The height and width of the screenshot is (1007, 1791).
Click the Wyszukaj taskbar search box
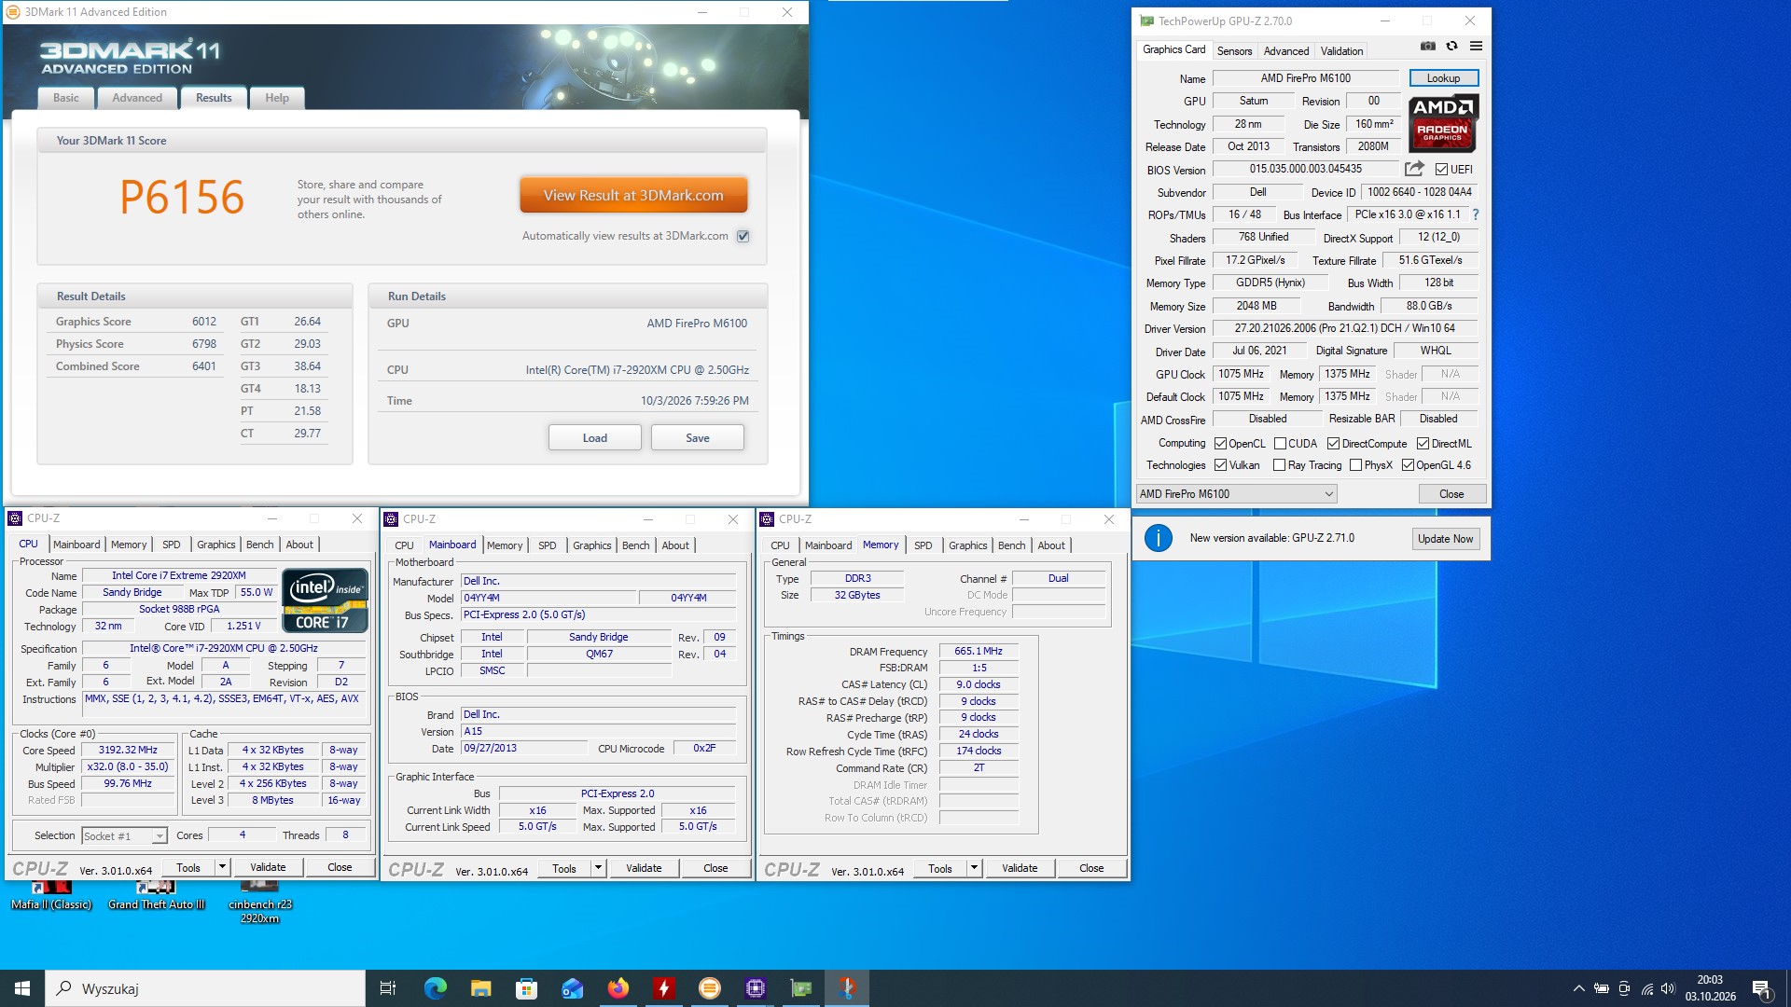click(x=205, y=988)
